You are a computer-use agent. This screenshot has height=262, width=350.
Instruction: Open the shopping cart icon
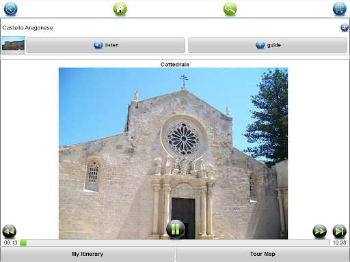click(x=339, y=9)
